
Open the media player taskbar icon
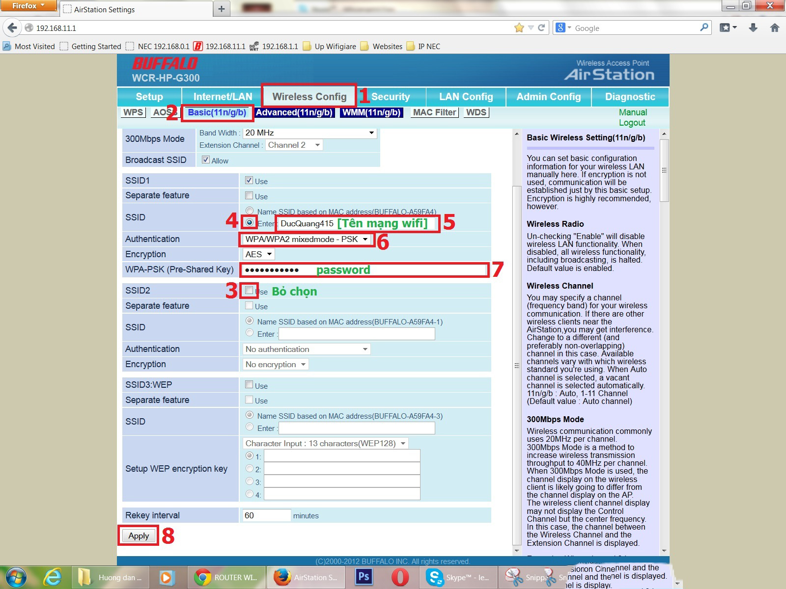coord(167,577)
